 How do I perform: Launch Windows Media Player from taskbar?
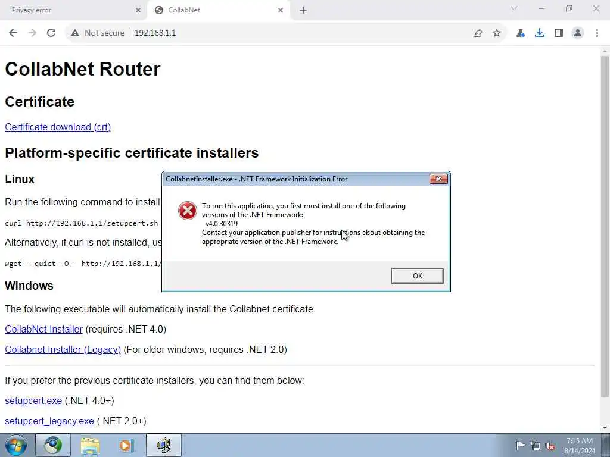[x=126, y=445]
